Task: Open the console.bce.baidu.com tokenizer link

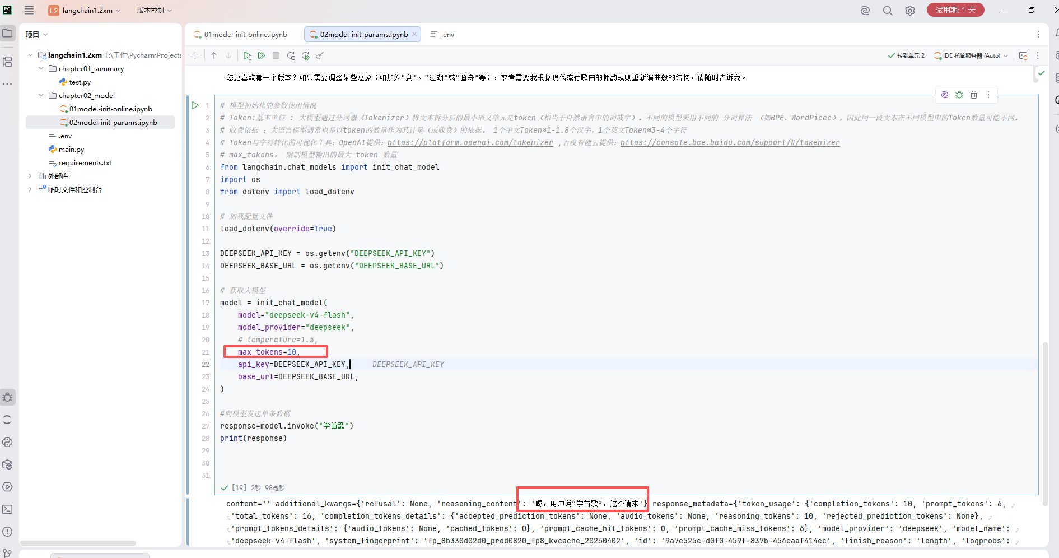Action: pyautogui.click(x=730, y=142)
